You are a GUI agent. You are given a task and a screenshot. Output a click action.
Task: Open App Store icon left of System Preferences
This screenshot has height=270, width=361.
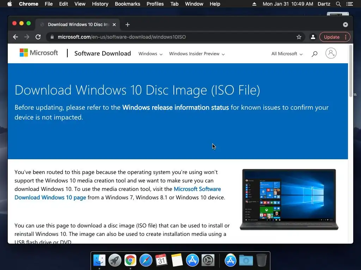coord(192,260)
